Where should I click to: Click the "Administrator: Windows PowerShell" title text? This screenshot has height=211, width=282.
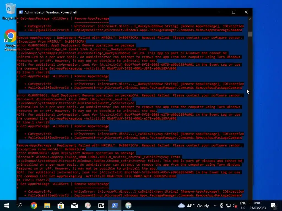51,12
